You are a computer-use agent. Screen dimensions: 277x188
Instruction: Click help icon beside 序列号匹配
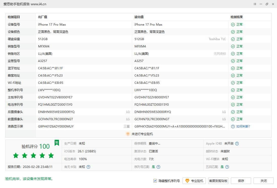pyautogui.click(x=158, y=167)
